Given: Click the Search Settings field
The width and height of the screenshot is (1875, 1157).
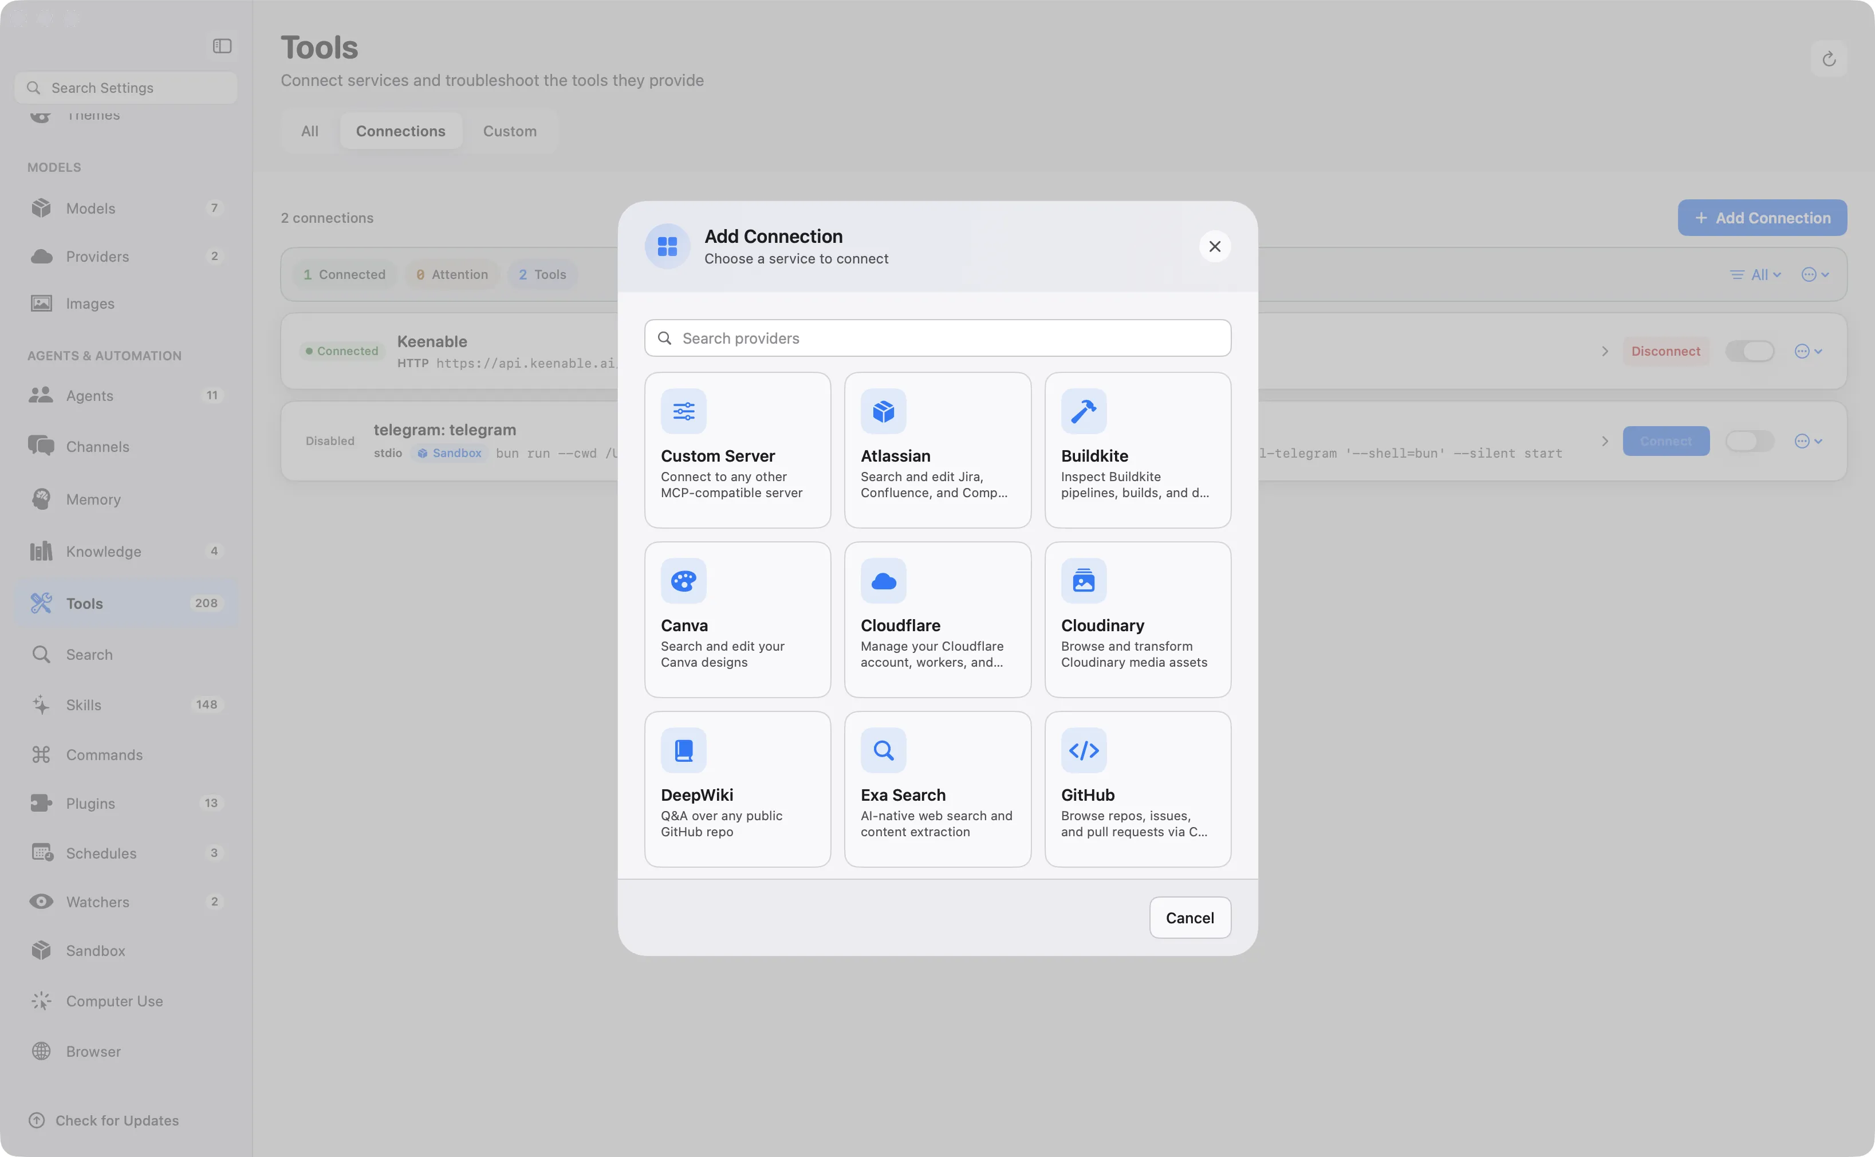Looking at the screenshot, I should click(x=126, y=88).
